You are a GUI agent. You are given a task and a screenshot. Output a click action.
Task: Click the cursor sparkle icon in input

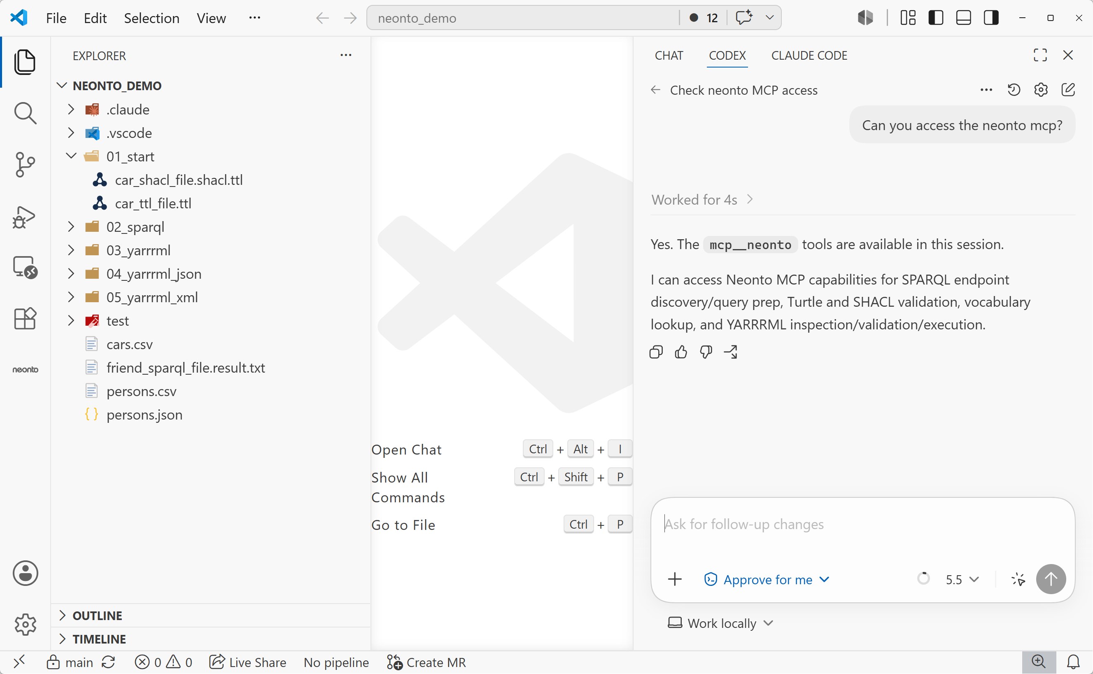point(1018,579)
